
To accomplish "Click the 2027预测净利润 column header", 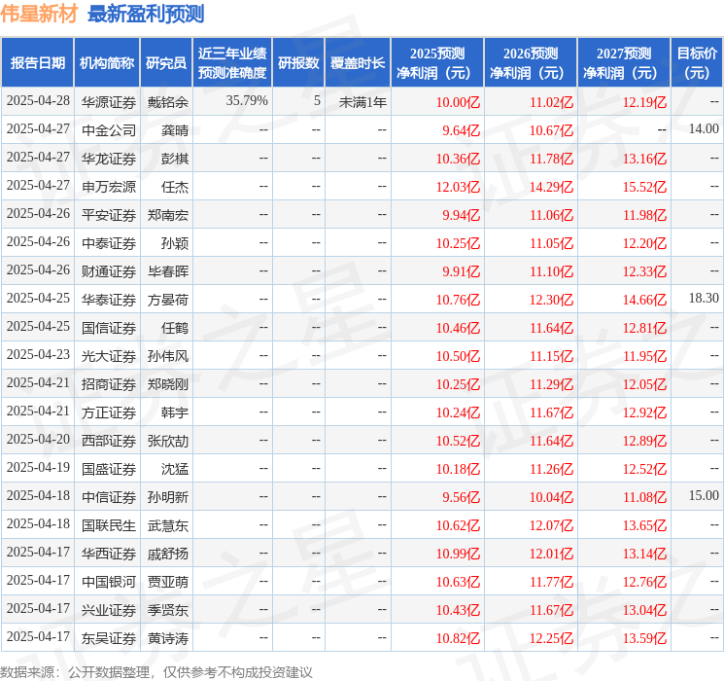I will pos(624,63).
